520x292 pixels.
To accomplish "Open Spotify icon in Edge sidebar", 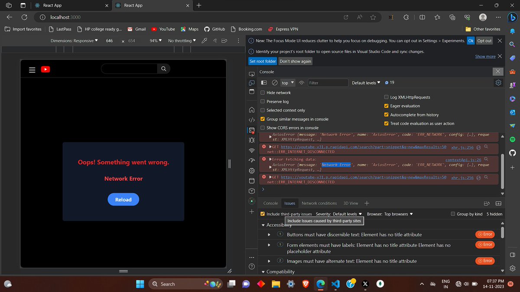I will [x=512, y=140].
